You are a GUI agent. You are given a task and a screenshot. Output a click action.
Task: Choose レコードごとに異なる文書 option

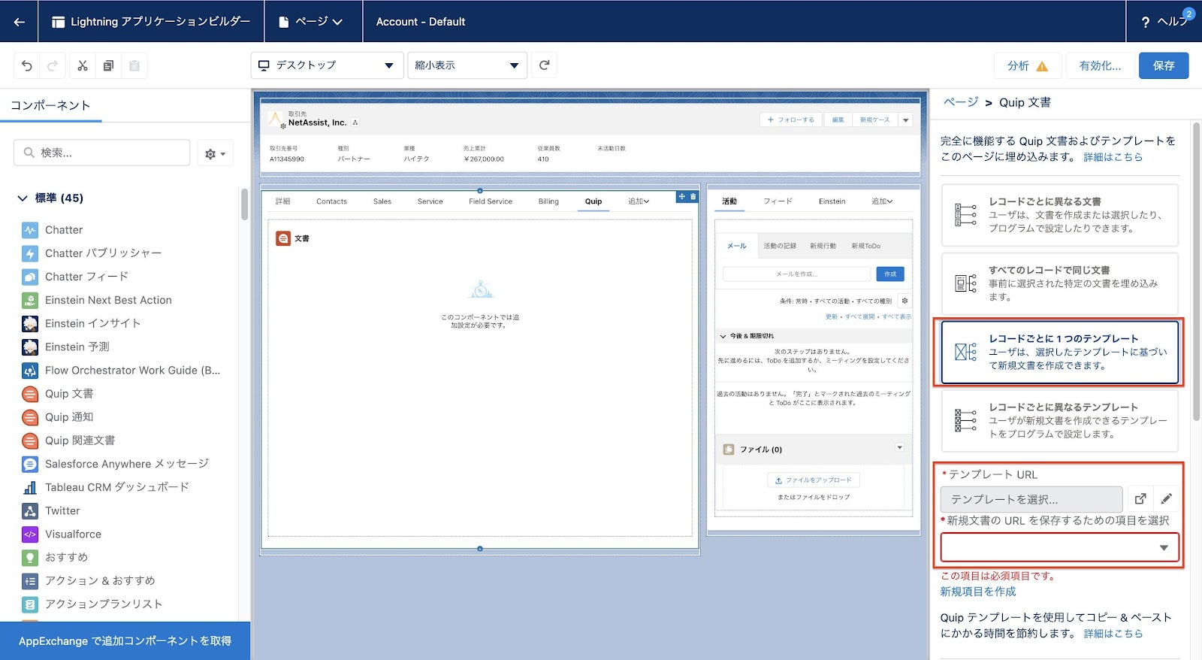click(1059, 215)
